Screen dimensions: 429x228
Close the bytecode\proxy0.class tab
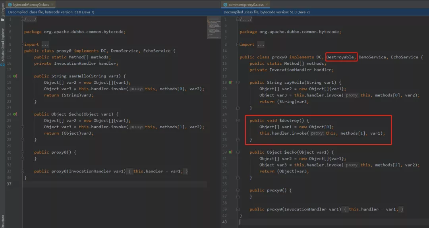tap(52, 5)
